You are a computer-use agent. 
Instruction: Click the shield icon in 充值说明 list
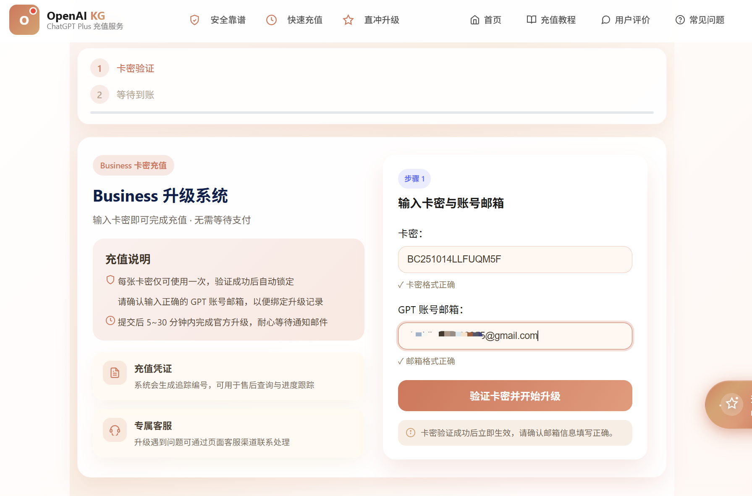pos(110,280)
